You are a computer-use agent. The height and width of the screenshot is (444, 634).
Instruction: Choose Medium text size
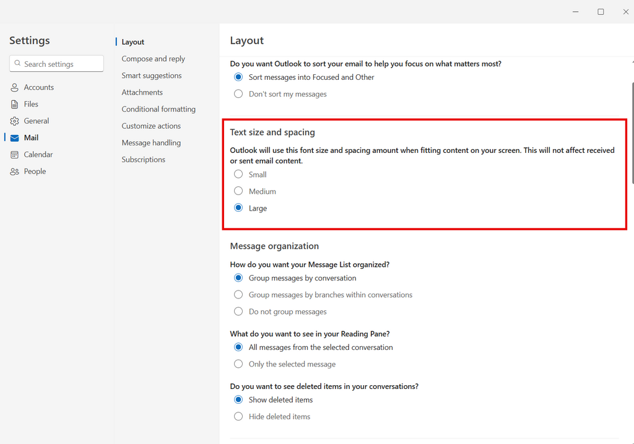(x=238, y=191)
